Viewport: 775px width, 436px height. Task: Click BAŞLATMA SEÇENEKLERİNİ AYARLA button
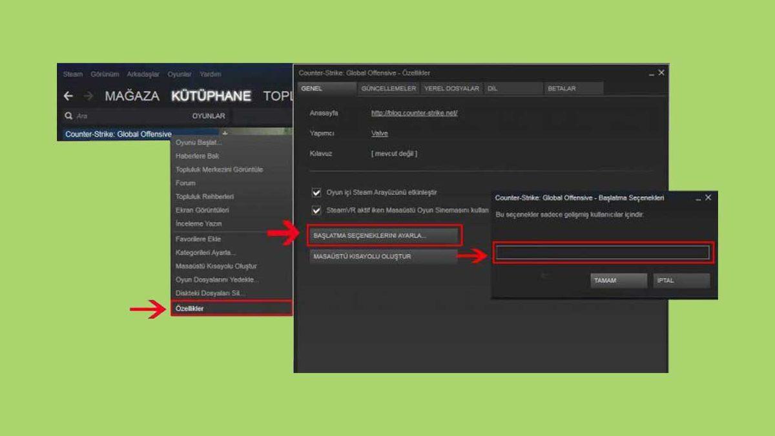click(385, 236)
